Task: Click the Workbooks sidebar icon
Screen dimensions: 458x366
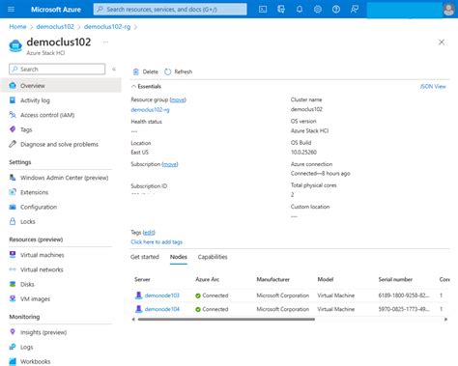Action: point(13,361)
